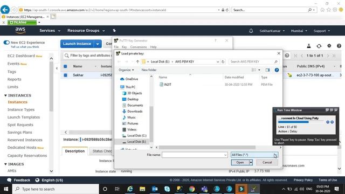Open Skype from taskbar
The width and height of the screenshot is (345, 194).
[x=167, y=189]
